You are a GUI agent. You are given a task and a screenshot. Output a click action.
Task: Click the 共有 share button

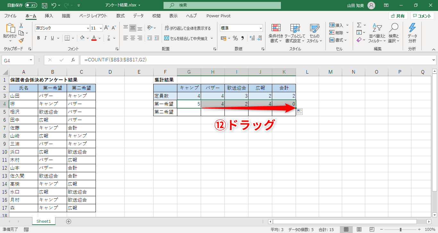click(398, 16)
